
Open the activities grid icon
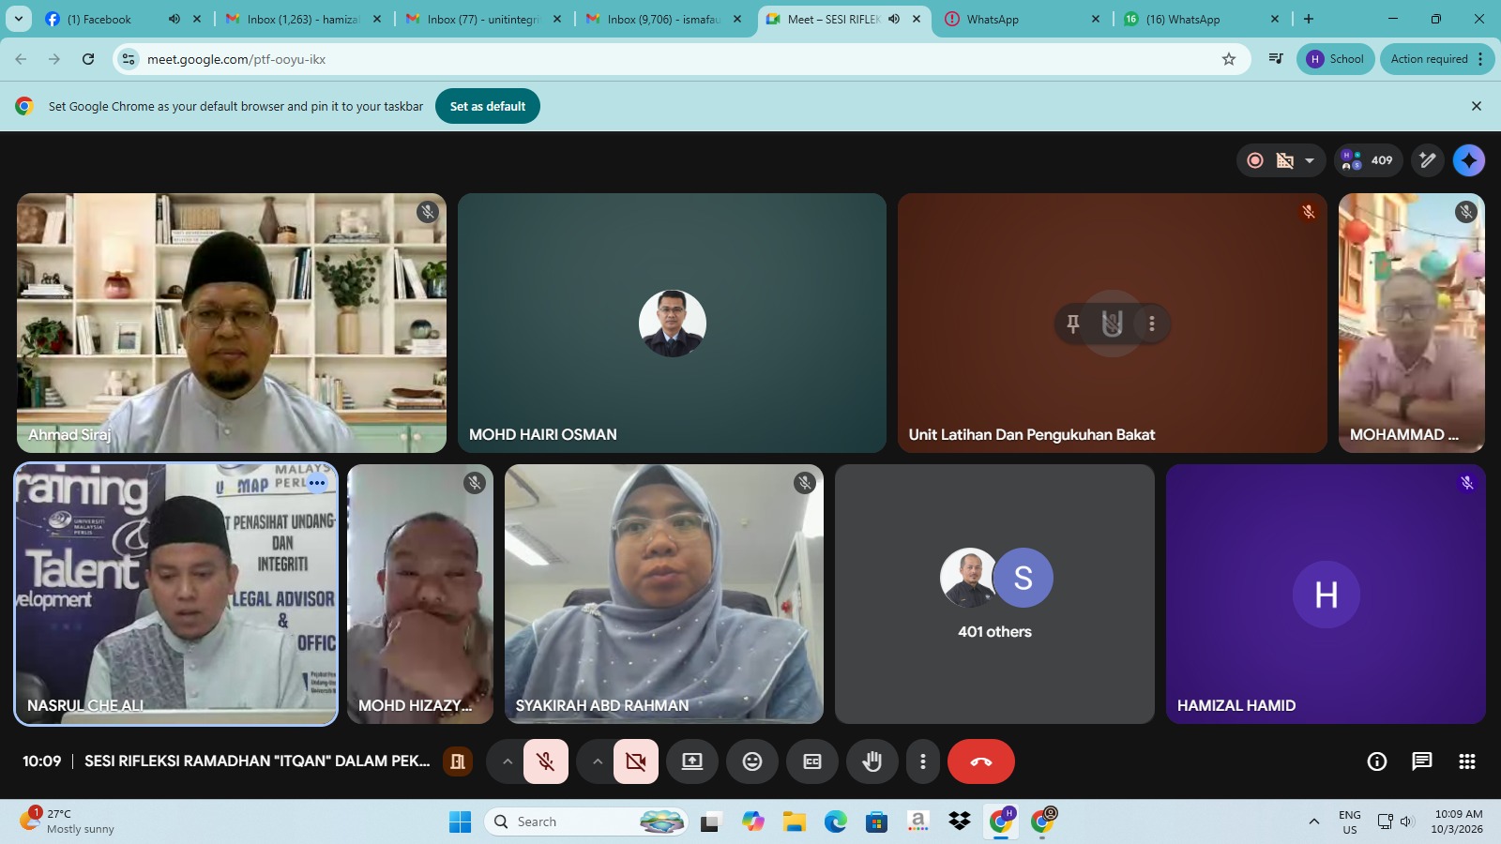click(1467, 761)
